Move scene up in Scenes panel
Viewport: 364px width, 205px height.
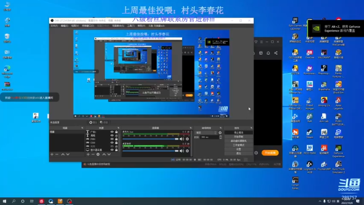tap(63, 154)
